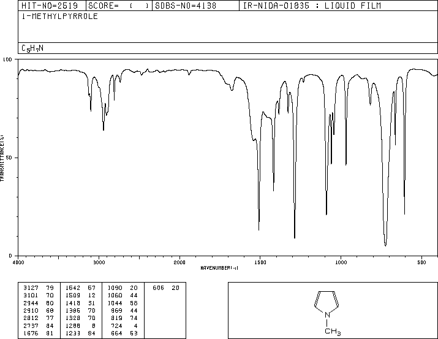
Task: Click the 606 peak table entry
Action: [165, 288]
